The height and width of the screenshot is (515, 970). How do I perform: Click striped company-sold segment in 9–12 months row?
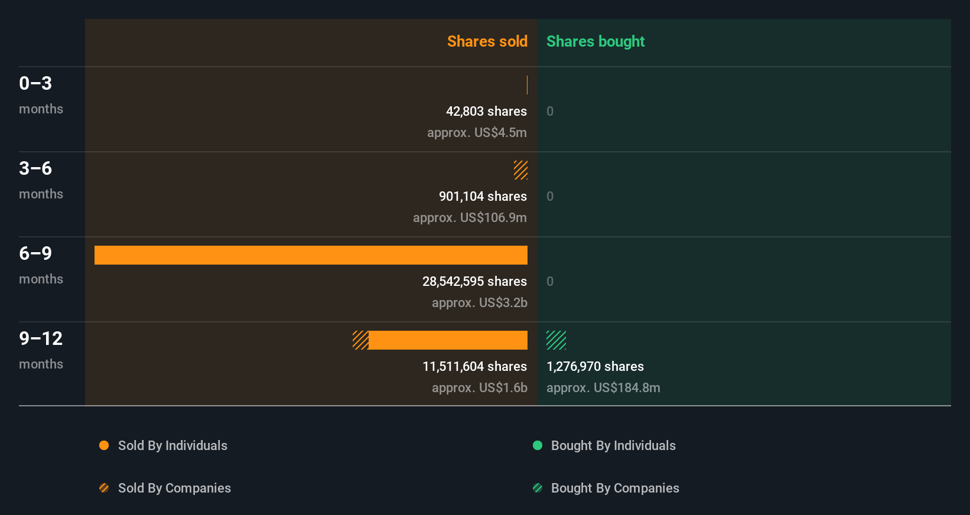[x=360, y=340]
